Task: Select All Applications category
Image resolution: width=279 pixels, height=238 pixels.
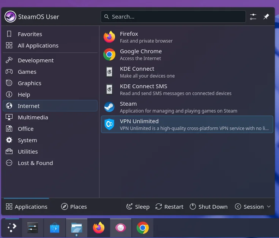Action: 50,46
